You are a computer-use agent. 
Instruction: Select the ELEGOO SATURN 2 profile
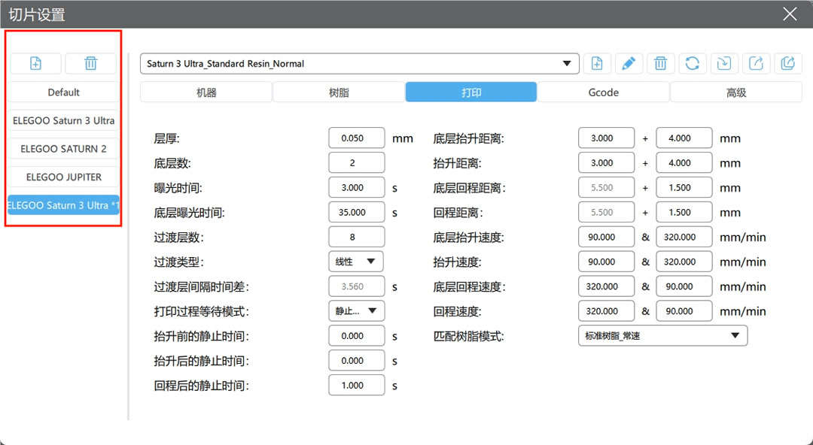[x=63, y=149]
